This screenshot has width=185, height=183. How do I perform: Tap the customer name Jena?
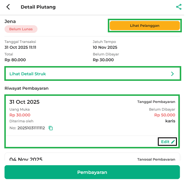tap(10, 21)
